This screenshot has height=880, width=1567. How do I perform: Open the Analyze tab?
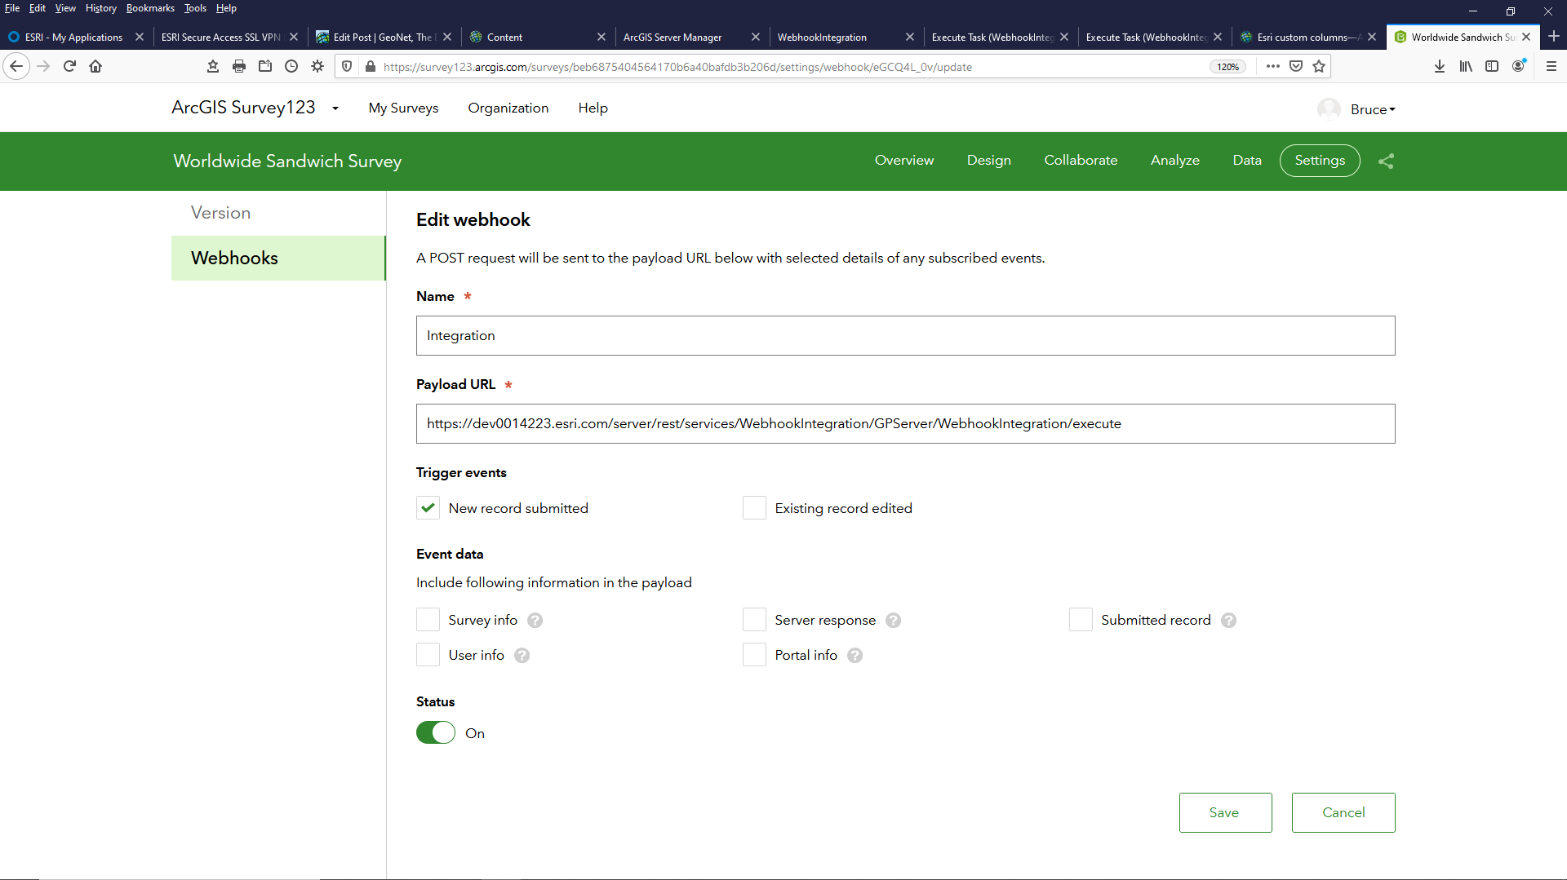[1174, 160]
